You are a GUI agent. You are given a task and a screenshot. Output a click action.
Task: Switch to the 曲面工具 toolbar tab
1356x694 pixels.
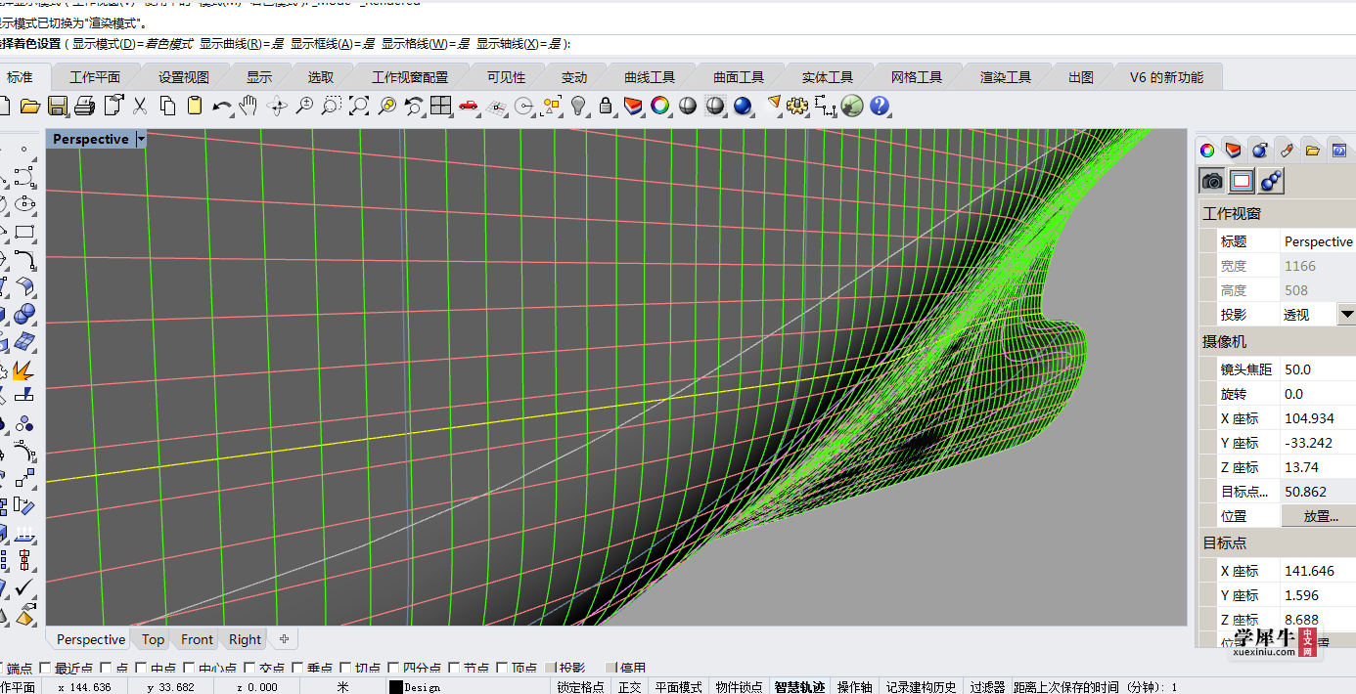[x=739, y=77]
